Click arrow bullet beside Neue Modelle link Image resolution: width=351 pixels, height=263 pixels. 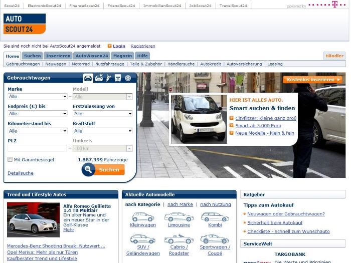[x=232, y=133]
